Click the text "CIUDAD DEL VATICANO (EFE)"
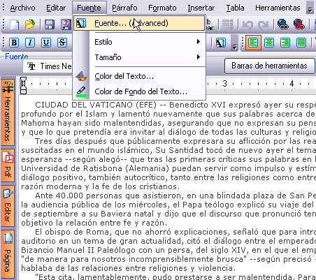This screenshot has height=280, width=316. point(96,105)
